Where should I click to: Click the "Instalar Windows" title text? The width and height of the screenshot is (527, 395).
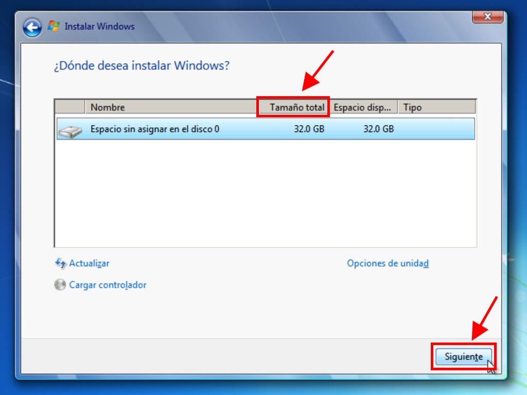(99, 26)
